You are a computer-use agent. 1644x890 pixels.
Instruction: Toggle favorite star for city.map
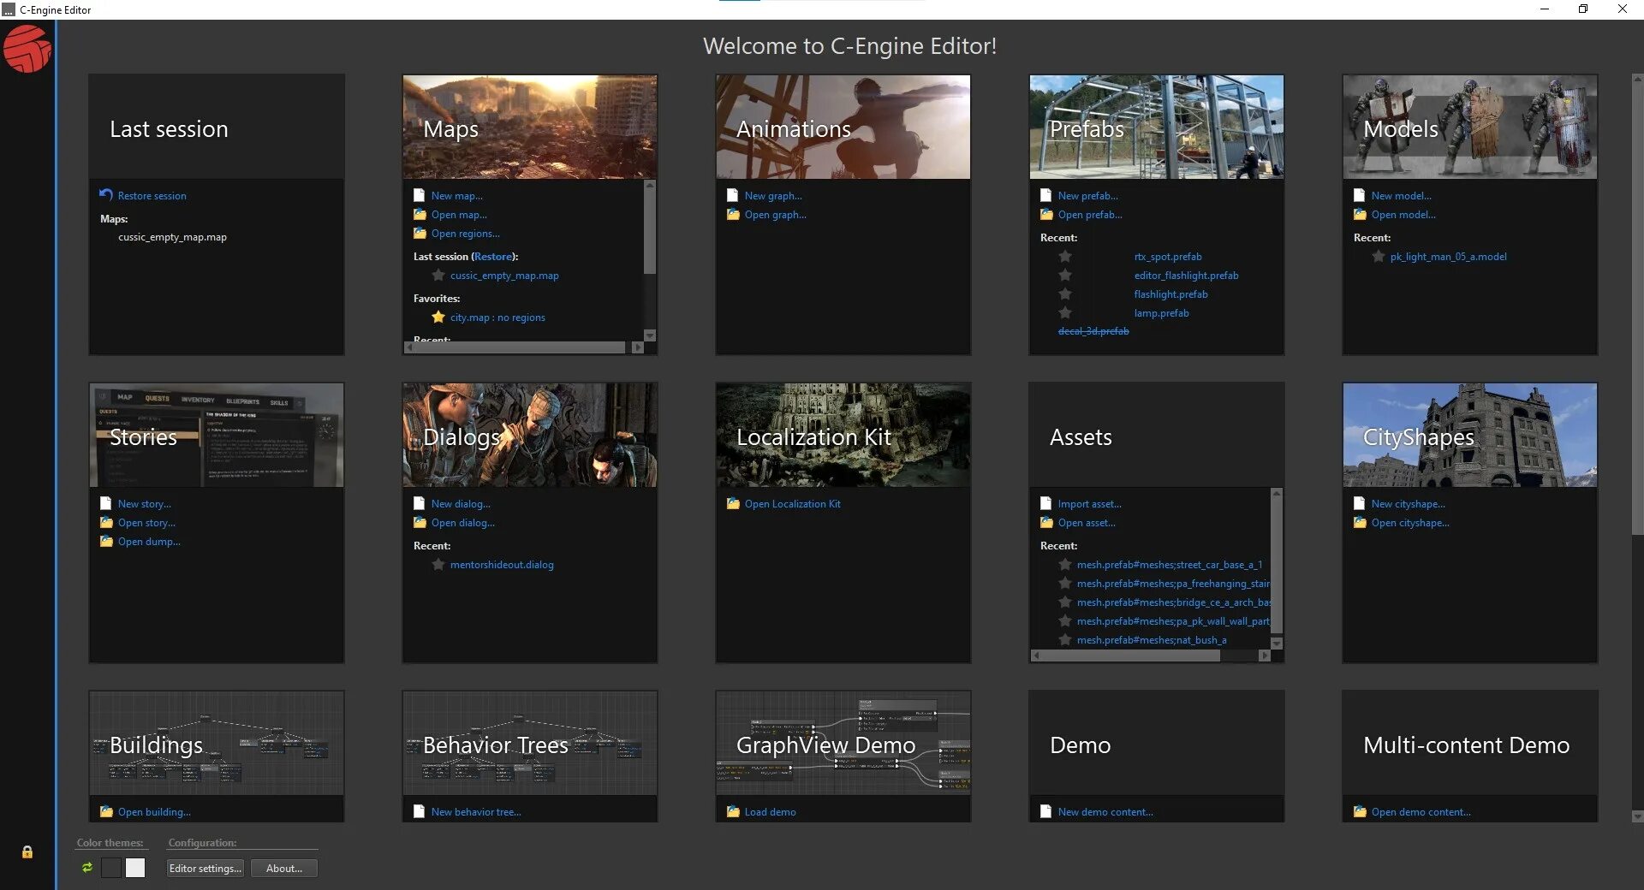coord(438,317)
